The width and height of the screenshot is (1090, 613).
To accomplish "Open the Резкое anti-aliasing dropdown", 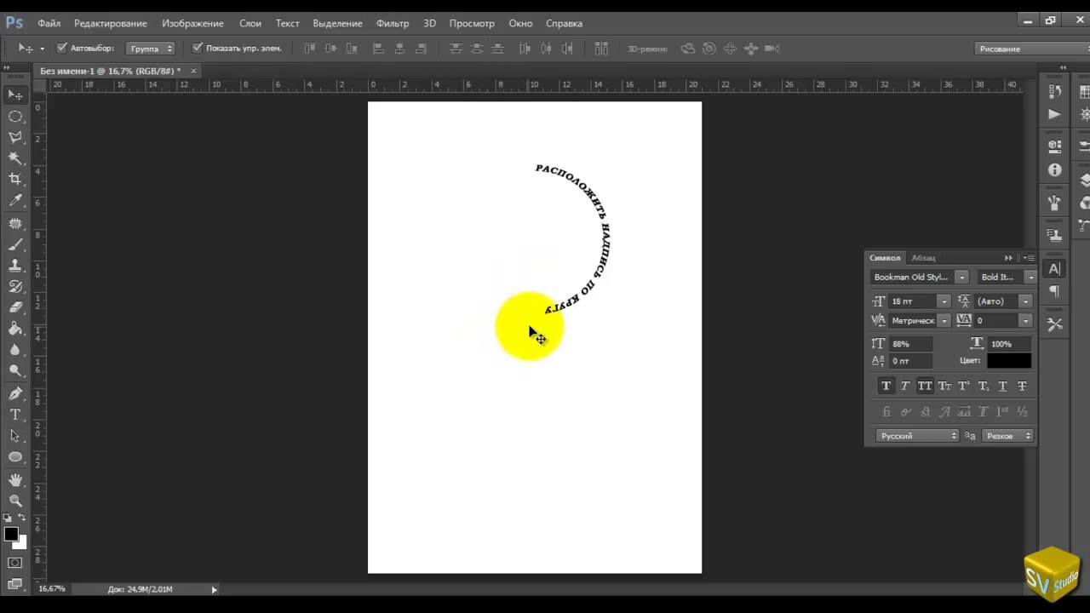I will pyautogui.click(x=1007, y=436).
